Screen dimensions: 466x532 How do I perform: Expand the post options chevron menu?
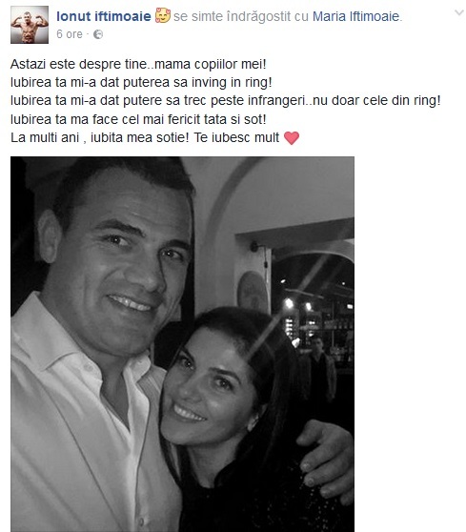pyautogui.click(x=459, y=13)
